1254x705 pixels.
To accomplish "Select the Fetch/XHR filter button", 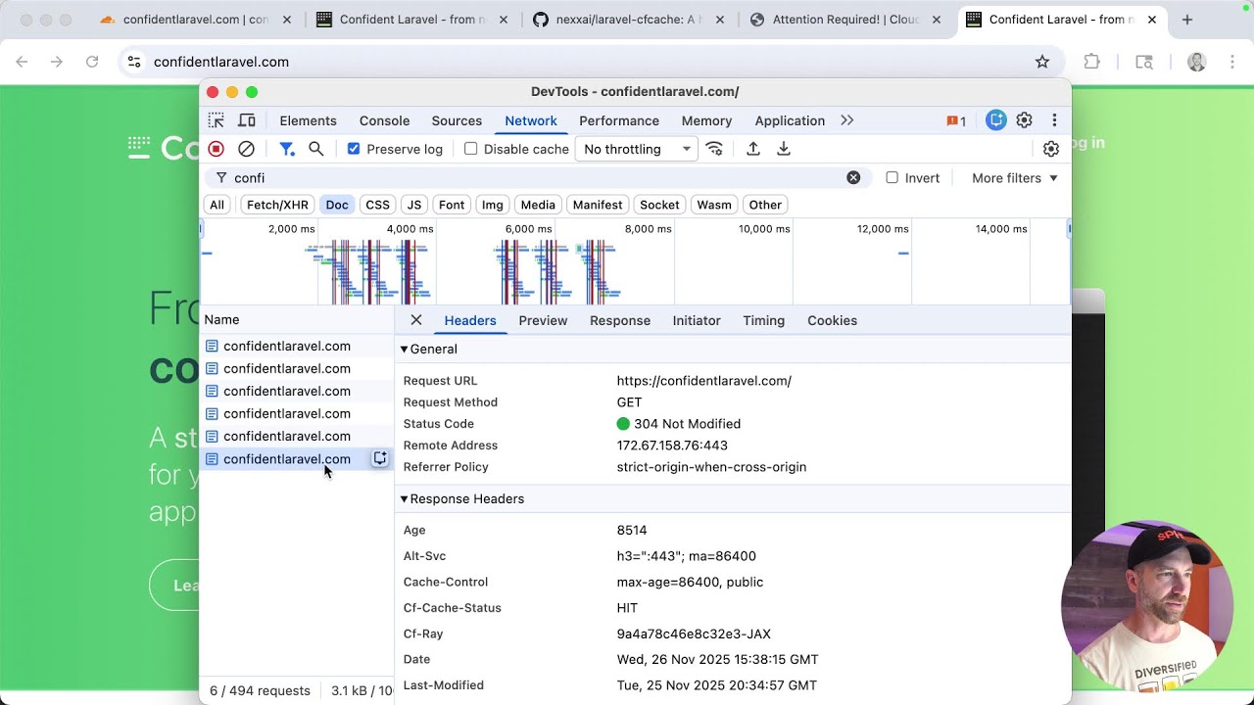I will point(277,205).
